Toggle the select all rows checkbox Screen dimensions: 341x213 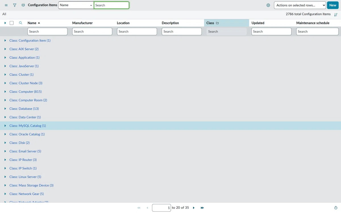12,23
